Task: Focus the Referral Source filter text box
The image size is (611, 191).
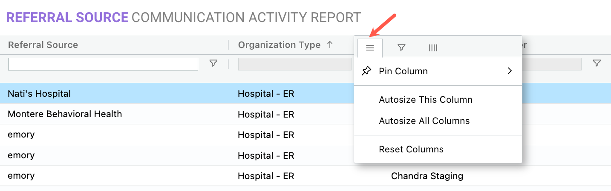Action: [103, 64]
